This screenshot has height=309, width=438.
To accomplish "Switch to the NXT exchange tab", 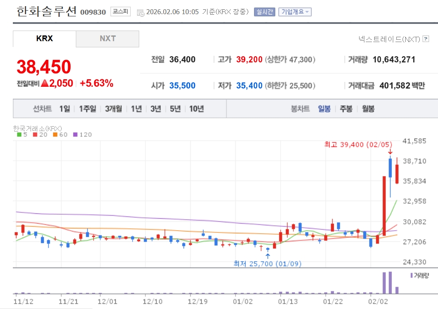I will click(108, 39).
